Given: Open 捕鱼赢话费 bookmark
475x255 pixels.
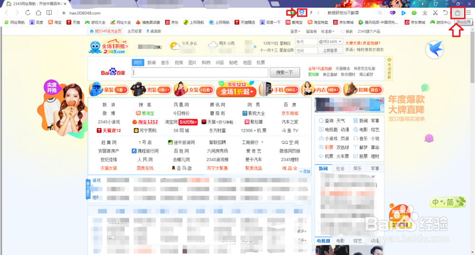Looking at the screenshot, I should pos(148,22).
